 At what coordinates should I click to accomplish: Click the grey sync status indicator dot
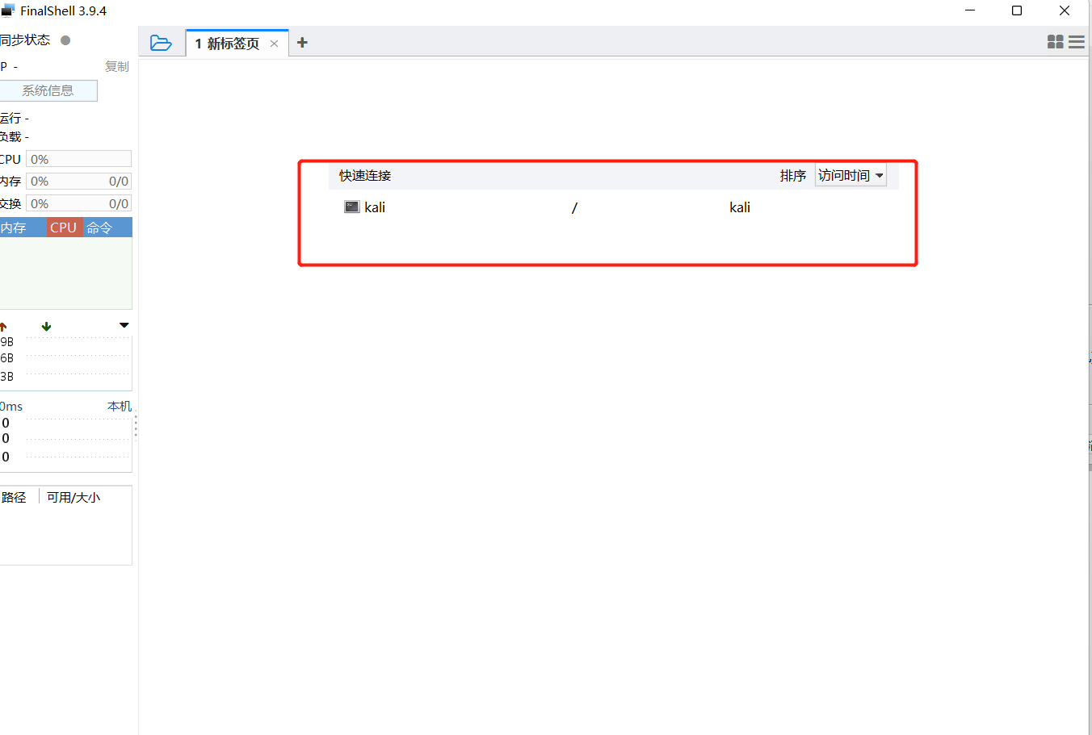[65, 40]
